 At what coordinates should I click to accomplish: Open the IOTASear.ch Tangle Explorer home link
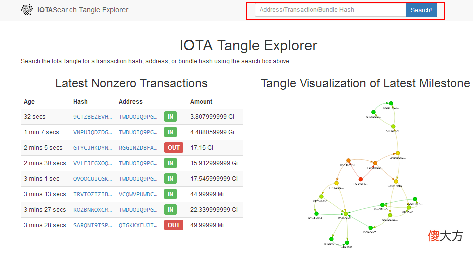tap(83, 10)
